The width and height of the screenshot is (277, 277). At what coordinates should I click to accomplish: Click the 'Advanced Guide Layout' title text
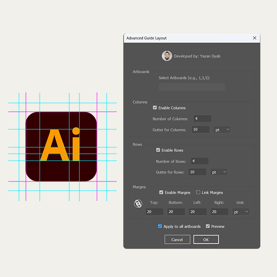[146, 38]
